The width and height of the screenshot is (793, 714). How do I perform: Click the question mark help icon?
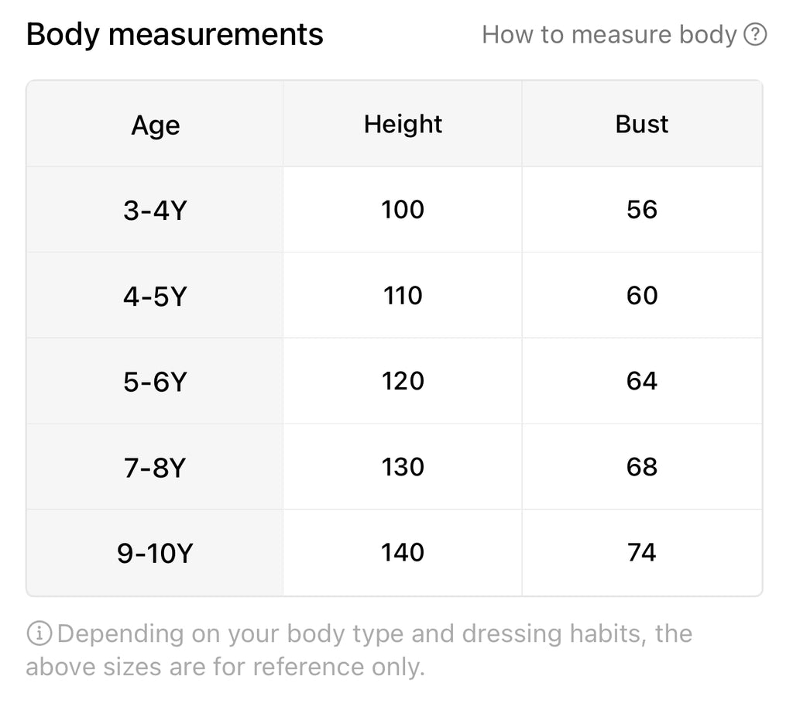point(754,35)
